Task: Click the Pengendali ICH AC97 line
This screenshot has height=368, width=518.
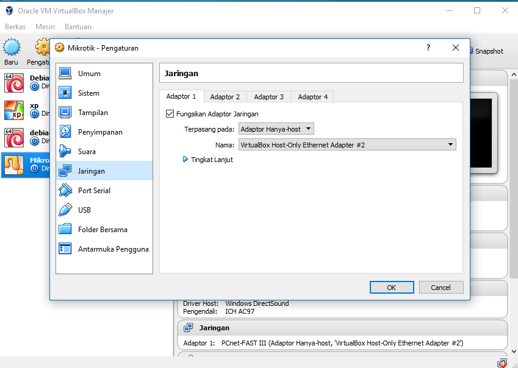Action: tap(218, 311)
